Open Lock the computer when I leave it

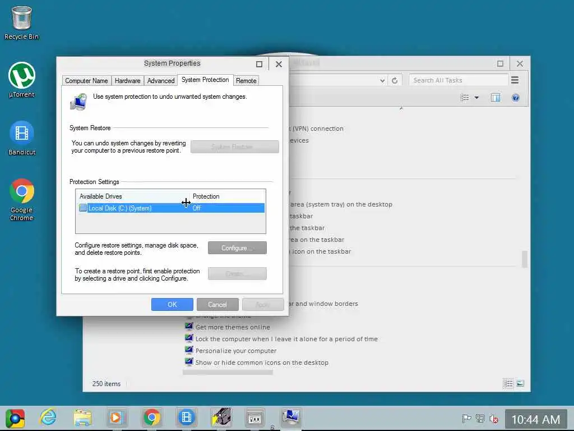pos(286,339)
